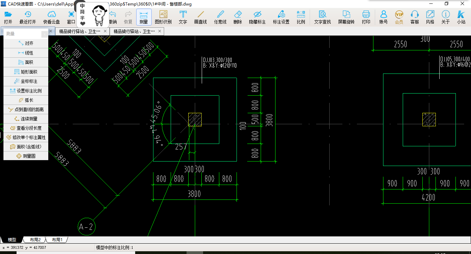Choose 测量圆 circle measurement
Image resolution: width=471 pixels, height=254 pixels.
click(x=26, y=156)
